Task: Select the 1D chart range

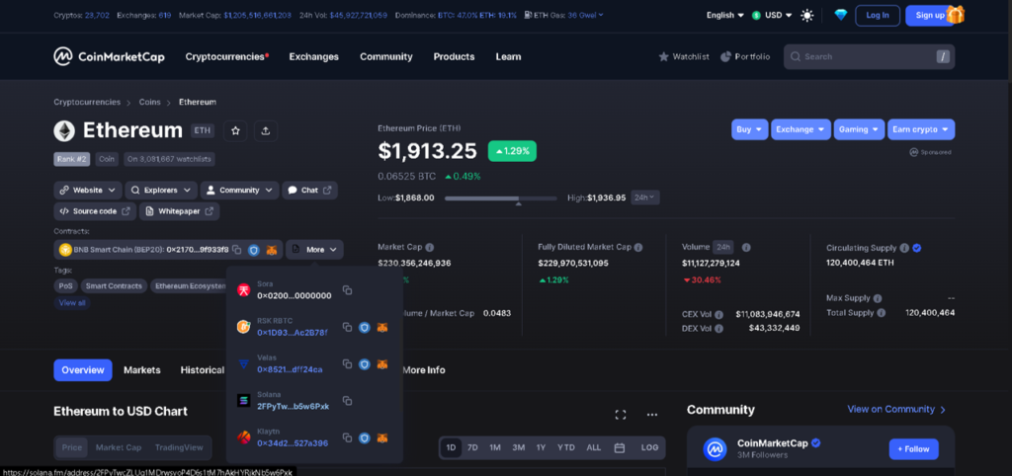Action: pyautogui.click(x=451, y=447)
